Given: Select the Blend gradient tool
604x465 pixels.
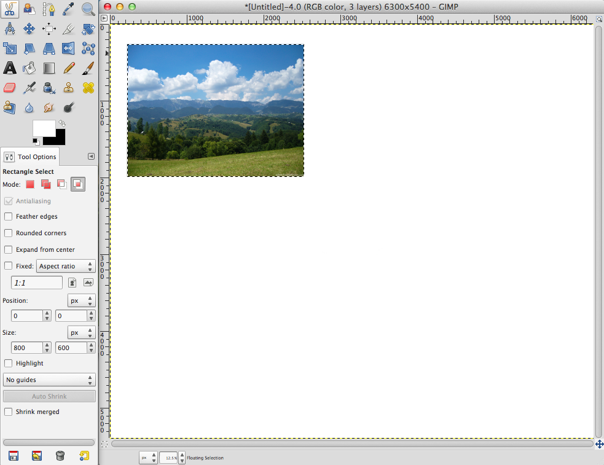Looking at the screenshot, I should [49, 68].
